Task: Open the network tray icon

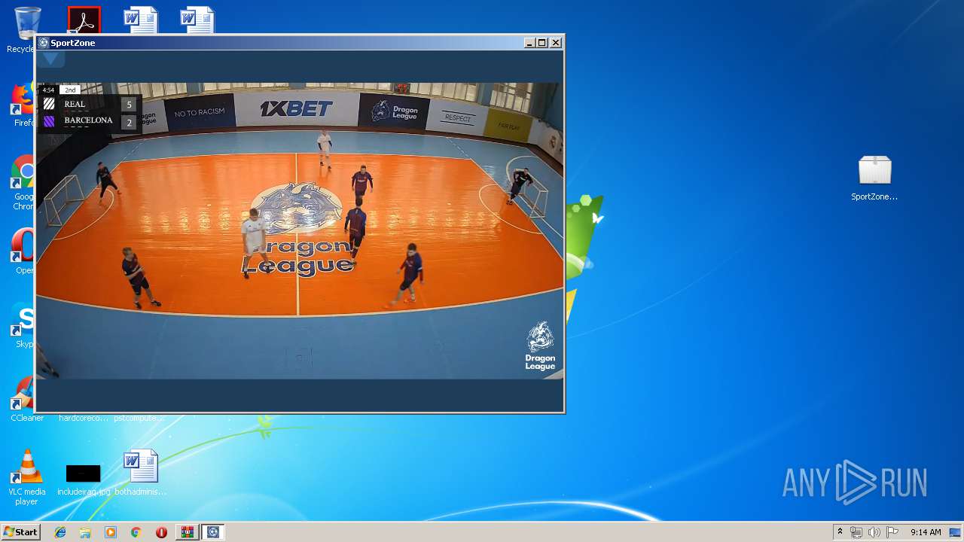Action: (x=856, y=532)
